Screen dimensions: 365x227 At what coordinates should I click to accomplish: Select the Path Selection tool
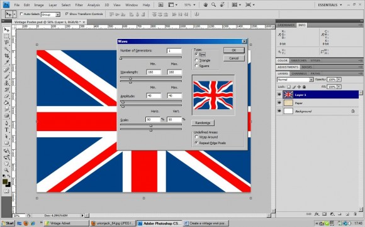point(6,136)
